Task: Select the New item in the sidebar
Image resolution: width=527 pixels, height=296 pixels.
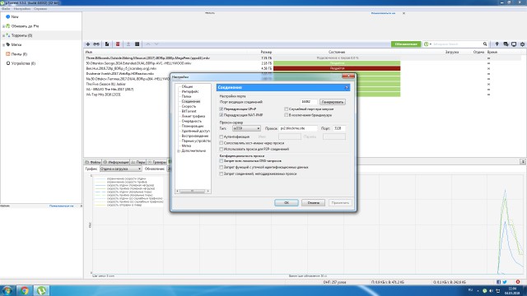Action: 15,16
